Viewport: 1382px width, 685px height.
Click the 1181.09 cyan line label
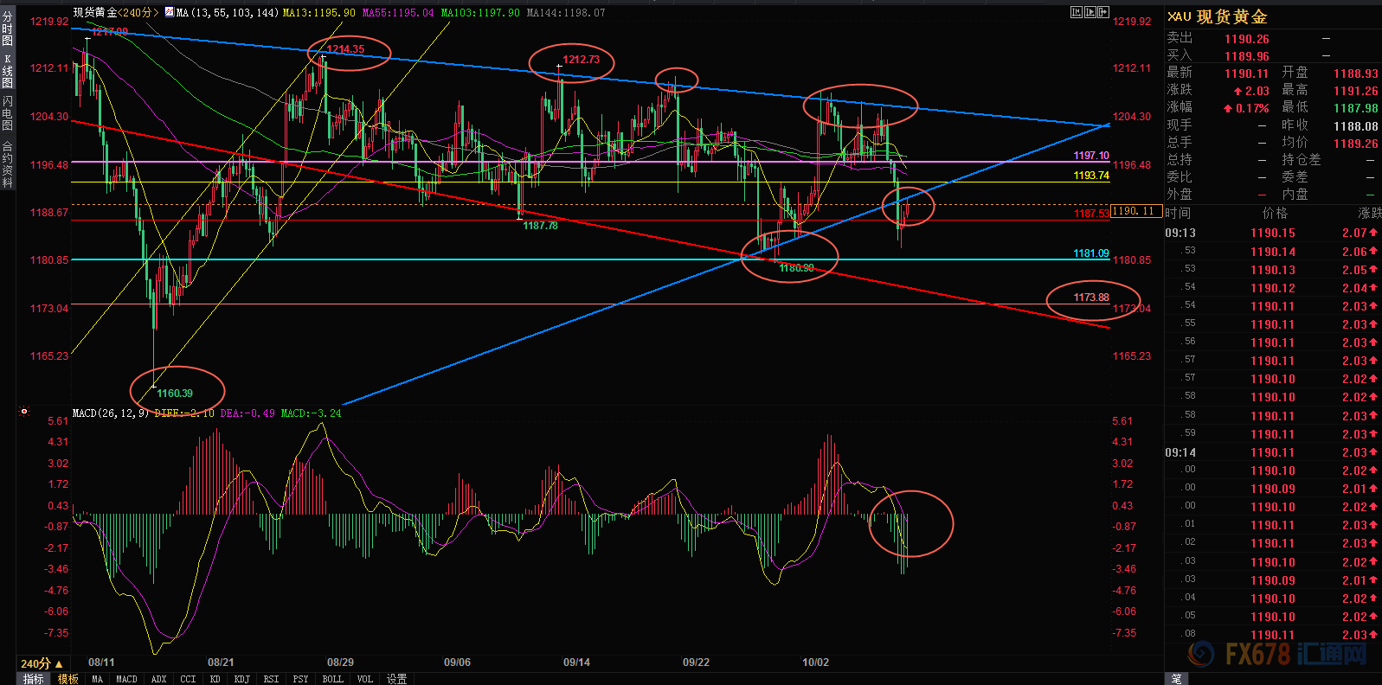coord(1091,253)
